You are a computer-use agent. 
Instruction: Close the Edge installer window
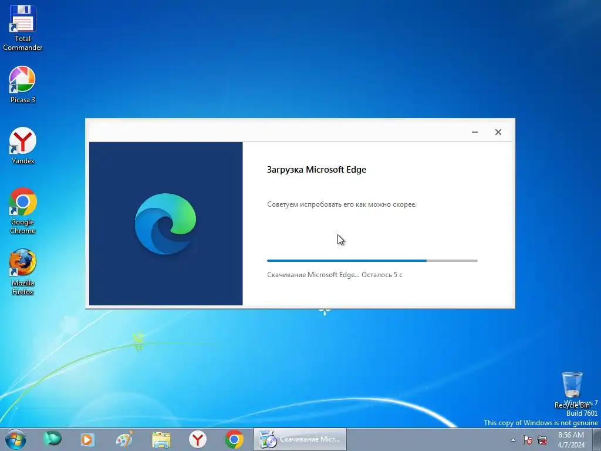pyautogui.click(x=498, y=132)
